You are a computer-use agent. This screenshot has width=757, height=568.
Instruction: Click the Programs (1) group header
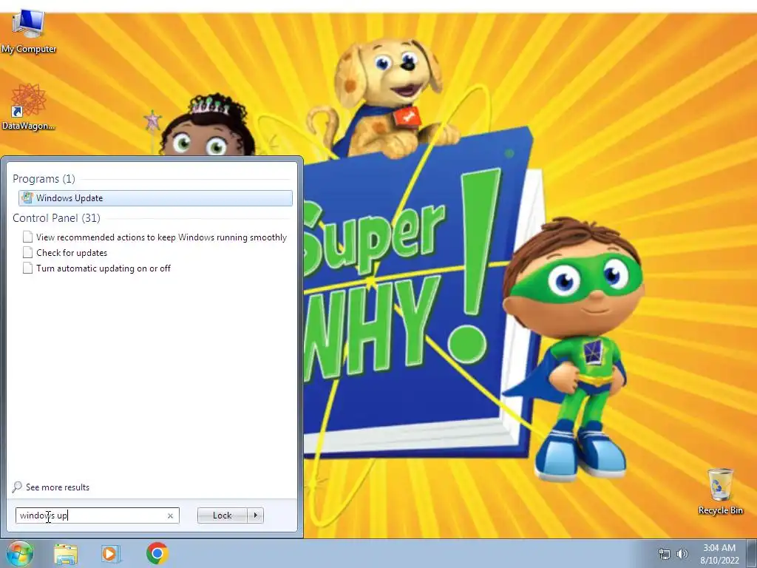44,179
